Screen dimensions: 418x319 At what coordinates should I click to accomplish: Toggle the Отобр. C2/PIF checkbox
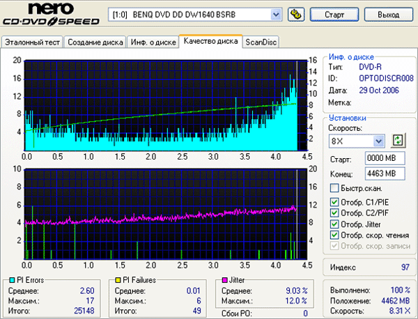(335, 213)
